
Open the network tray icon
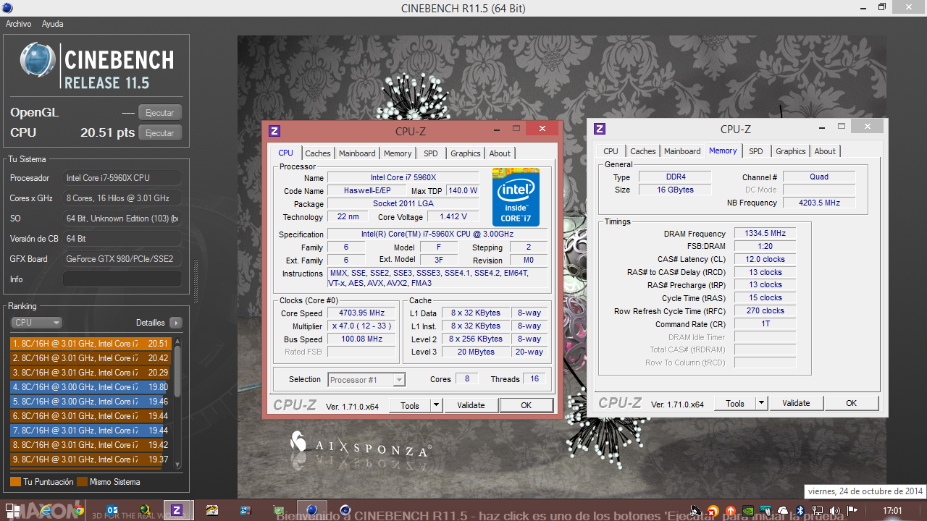(x=818, y=511)
